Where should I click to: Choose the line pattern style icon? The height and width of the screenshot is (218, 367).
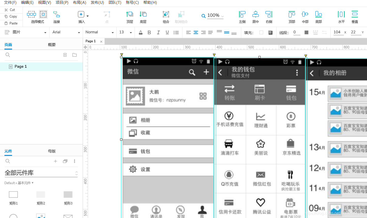pos(315,32)
